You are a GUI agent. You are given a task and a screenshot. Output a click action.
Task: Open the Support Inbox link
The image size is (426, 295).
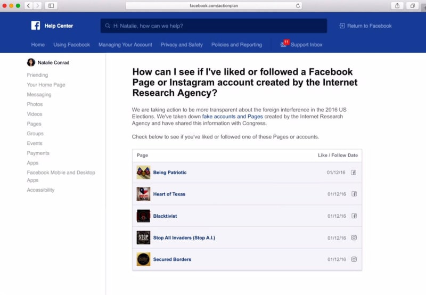(307, 45)
